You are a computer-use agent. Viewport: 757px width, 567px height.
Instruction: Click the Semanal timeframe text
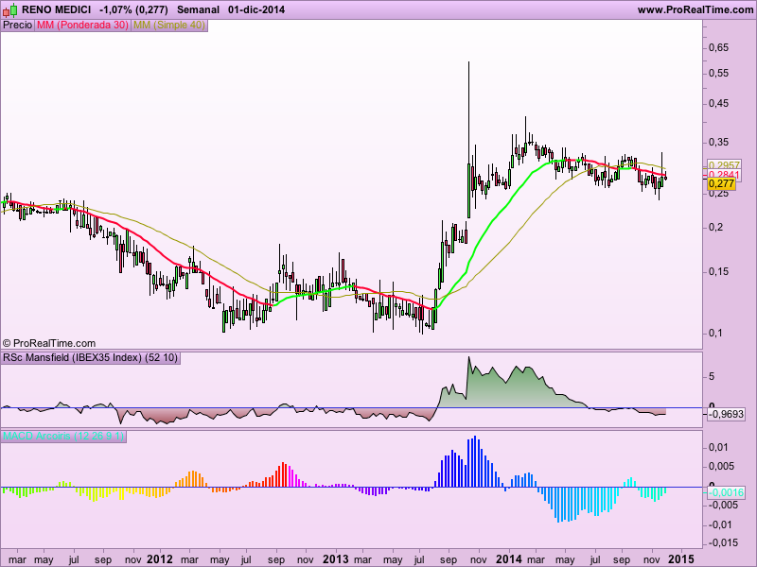point(198,9)
